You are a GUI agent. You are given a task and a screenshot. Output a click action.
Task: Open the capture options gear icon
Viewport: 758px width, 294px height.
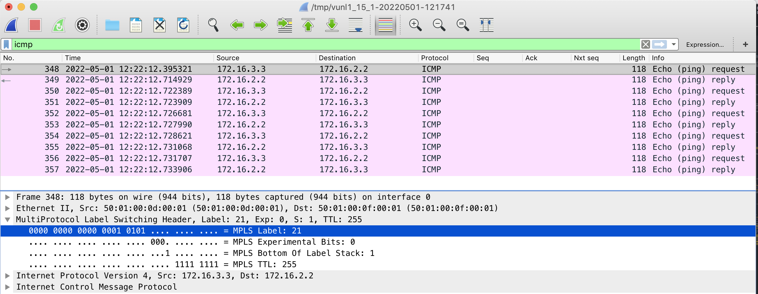coord(82,25)
